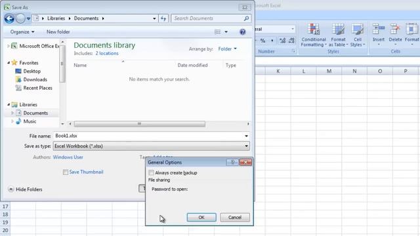Click the General Options help button
This screenshot has height=236, width=420.
(x=232, y=162)
